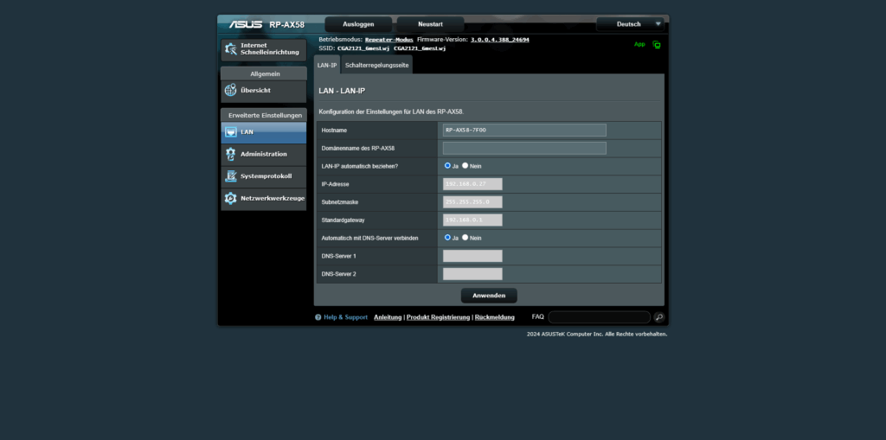Open the Übersicht globe icon
This screenshot has height=440, width=886.
click(x=230, y=90)
